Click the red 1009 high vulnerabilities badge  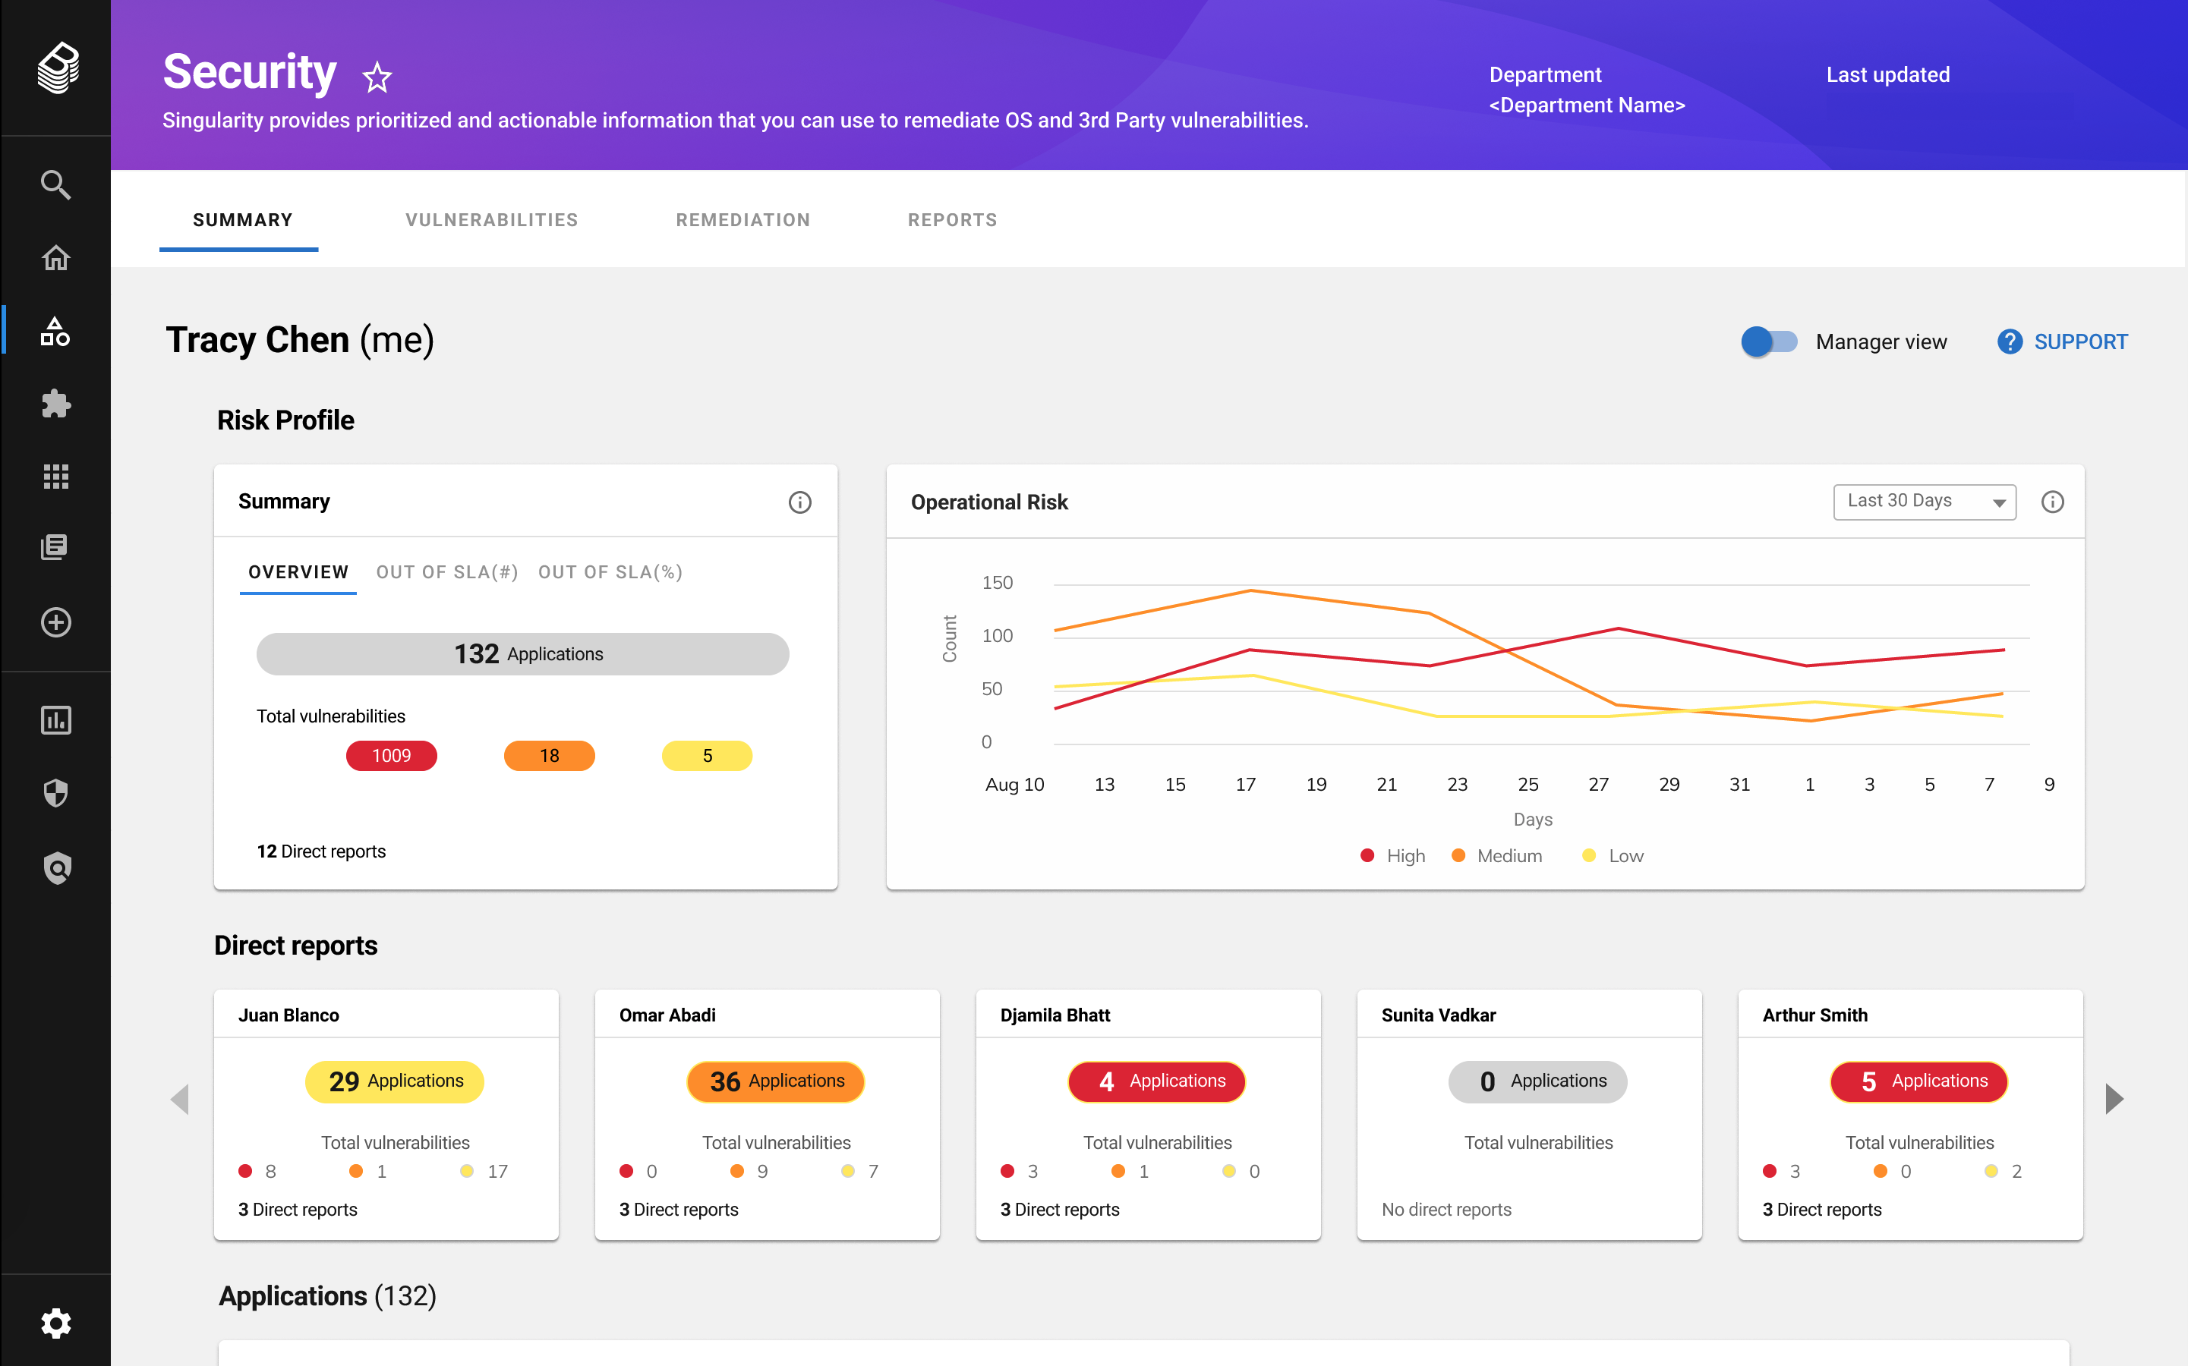coord(391,755)
